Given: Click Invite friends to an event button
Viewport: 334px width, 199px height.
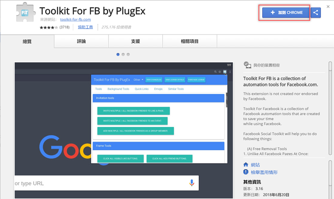Looking at the screenshot, I should 132,121.
